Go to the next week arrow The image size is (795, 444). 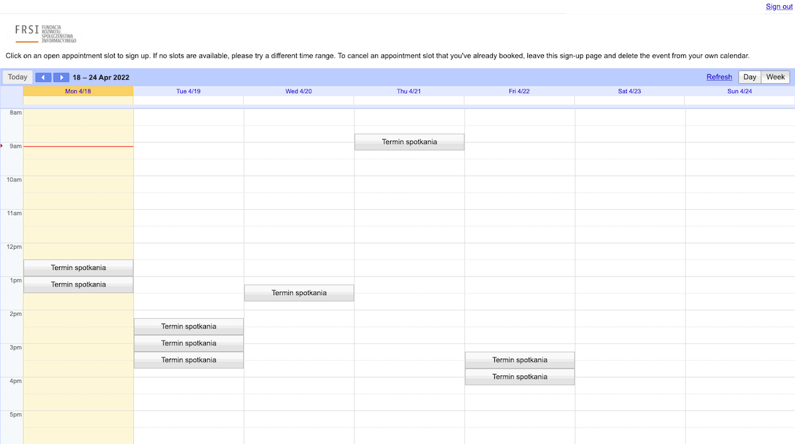point(61,77)
